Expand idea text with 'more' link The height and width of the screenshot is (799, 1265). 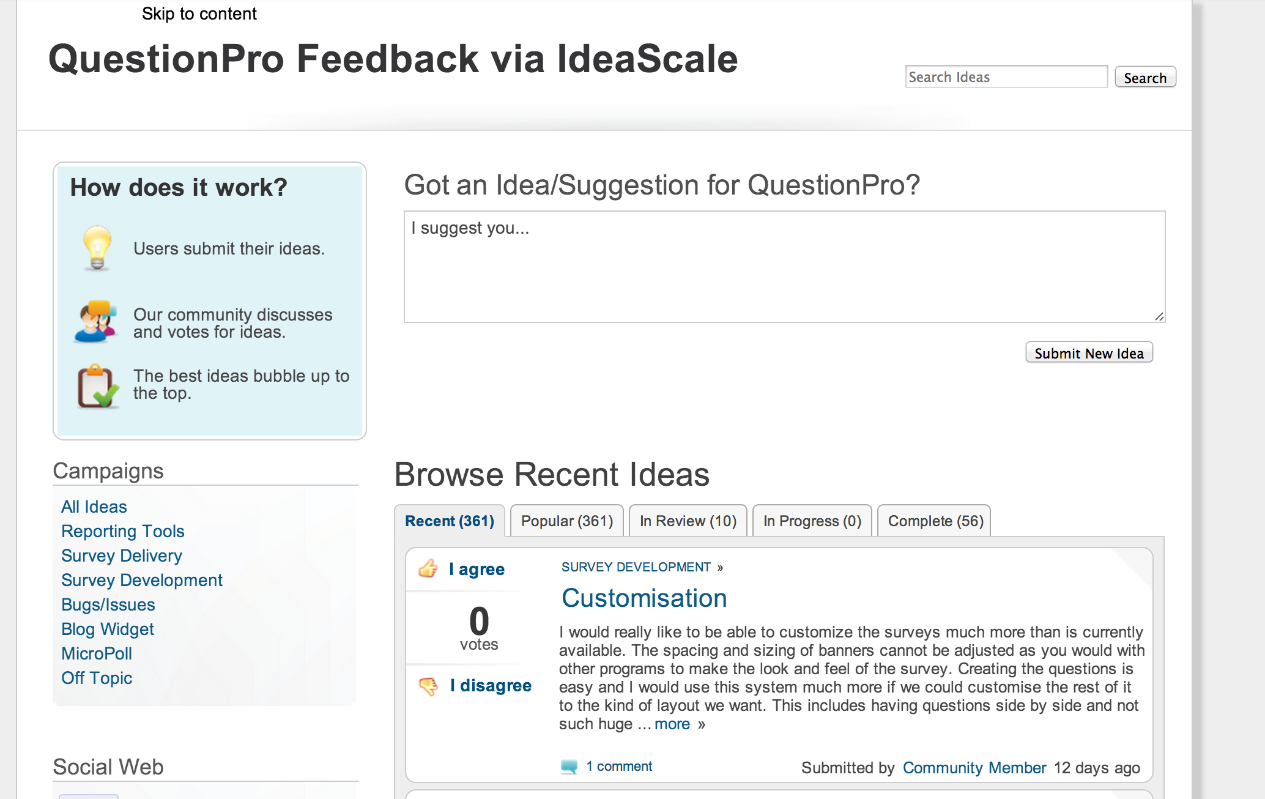click(x=672, y=724)
